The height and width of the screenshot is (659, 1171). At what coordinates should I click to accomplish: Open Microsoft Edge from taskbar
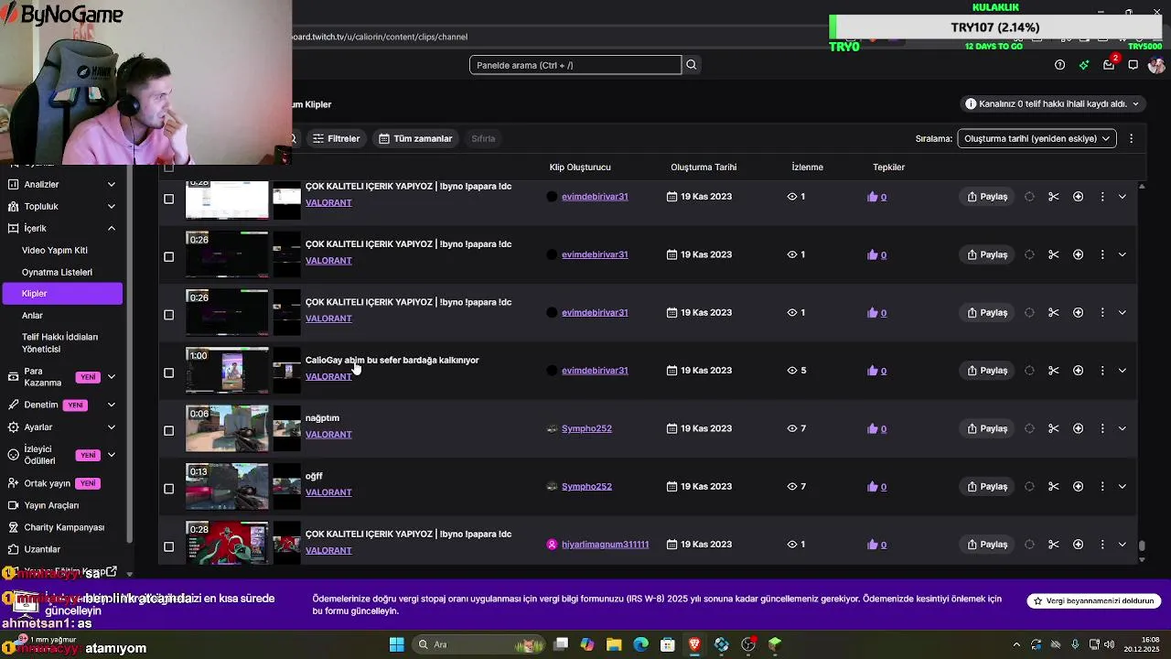[x=640, y=644]
